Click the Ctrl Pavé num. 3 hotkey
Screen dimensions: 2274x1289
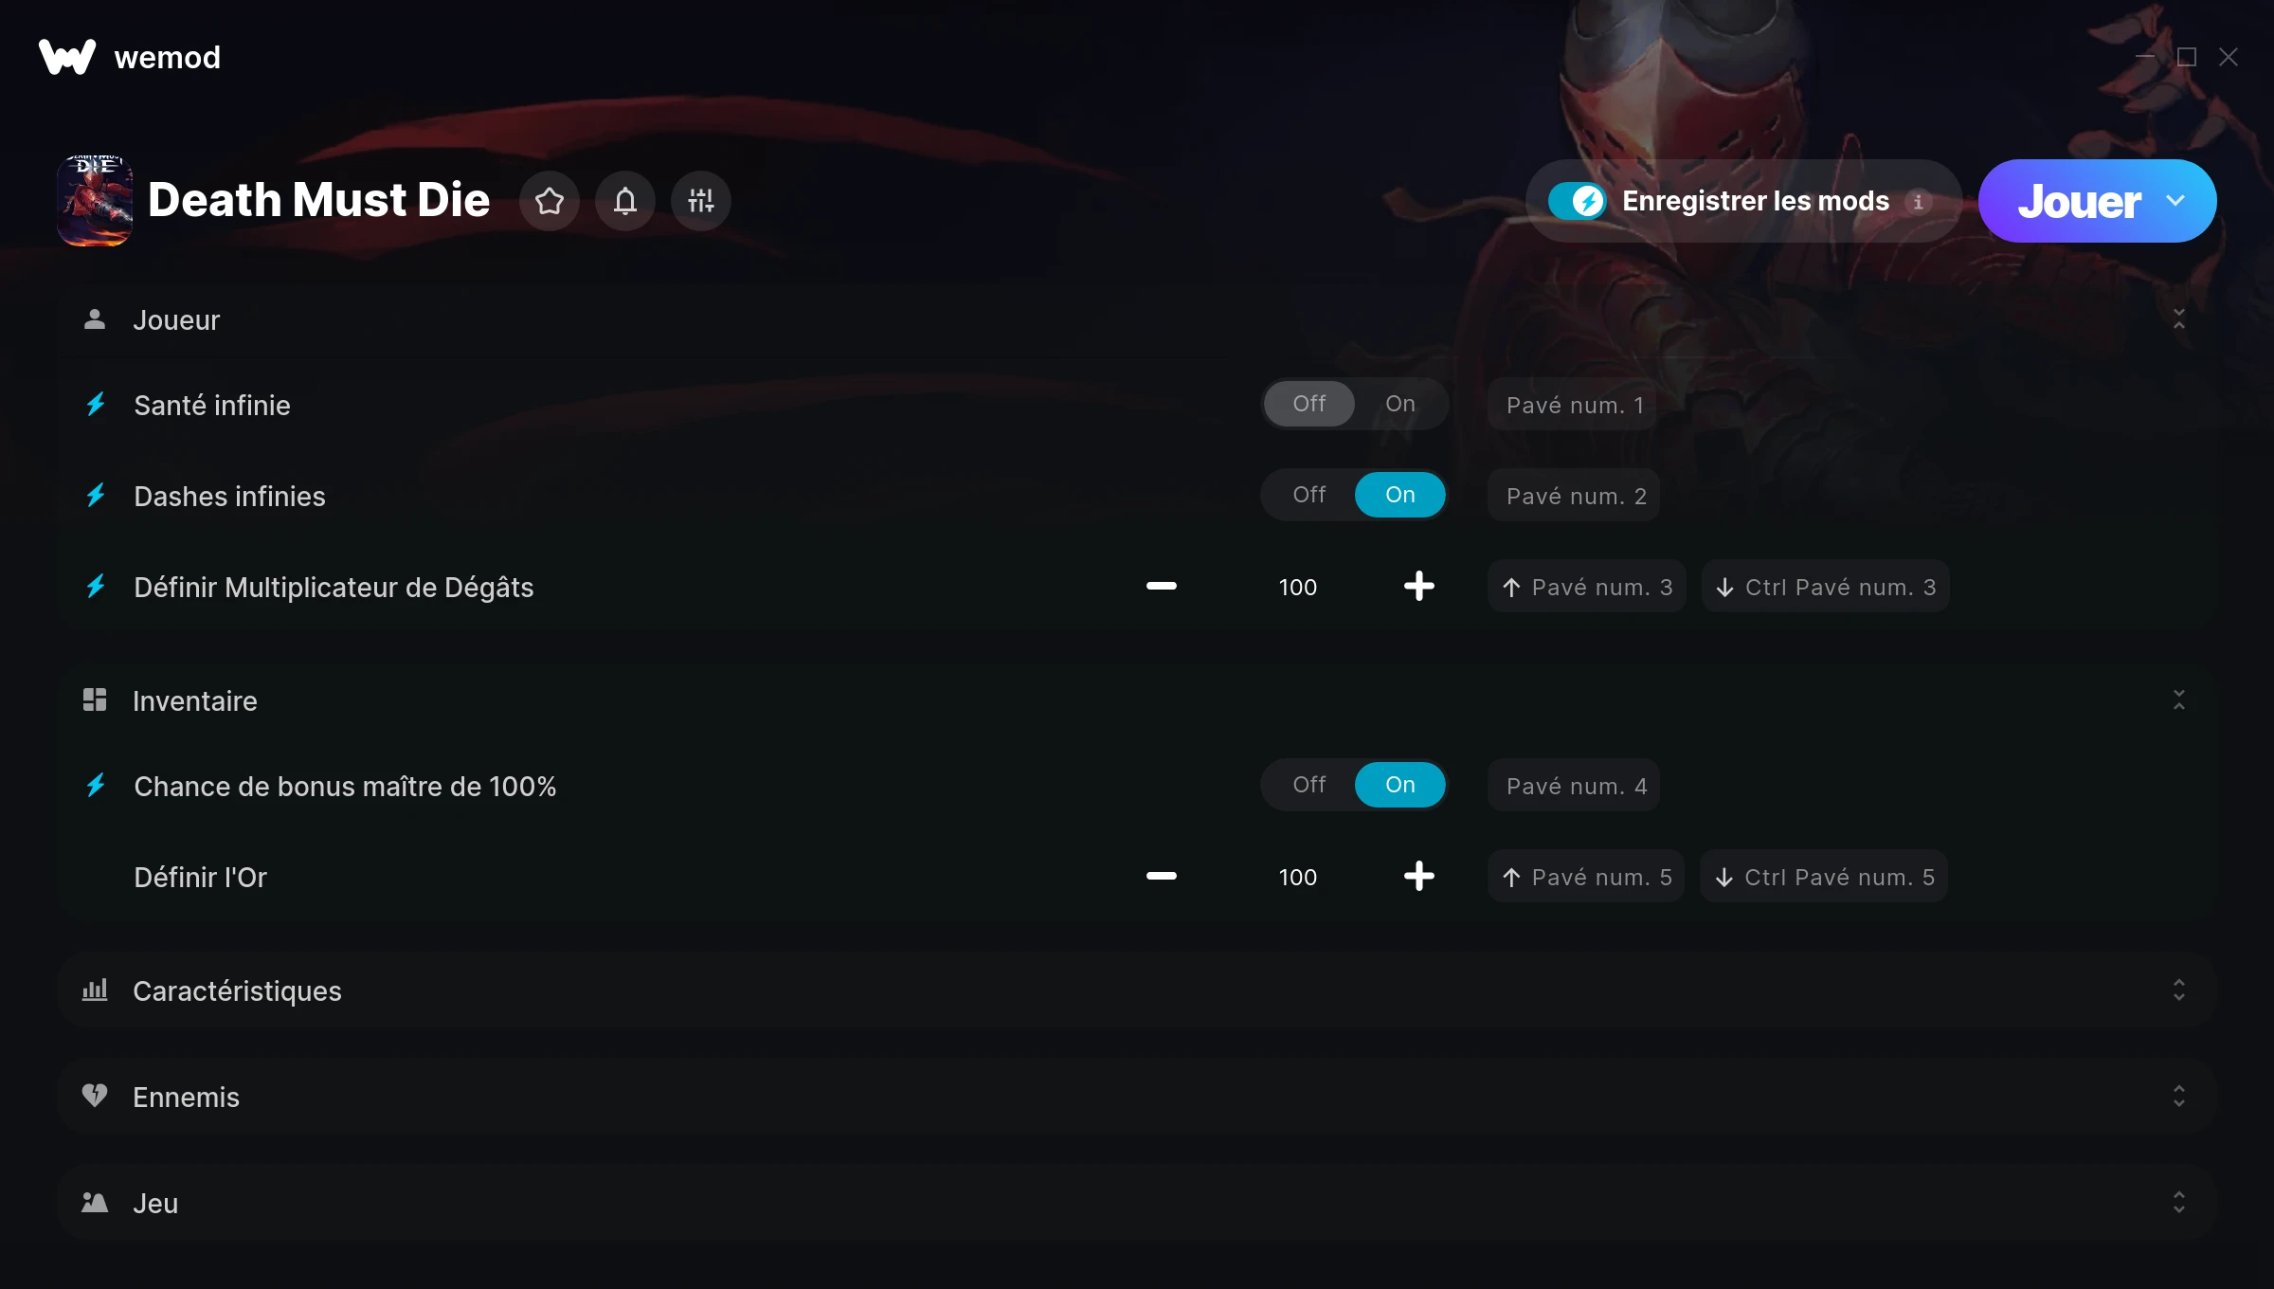tap(1826, 587)
